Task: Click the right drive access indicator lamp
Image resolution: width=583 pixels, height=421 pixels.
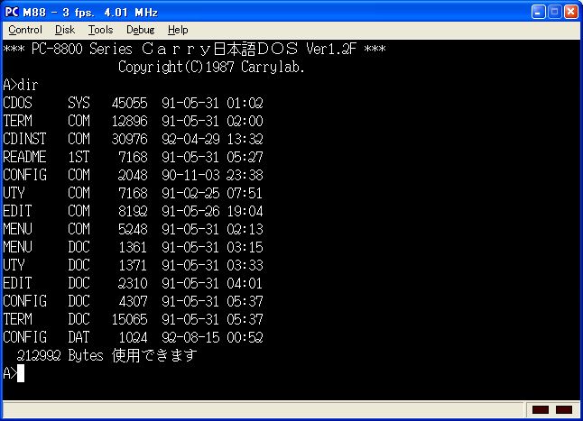Action: 563,410
